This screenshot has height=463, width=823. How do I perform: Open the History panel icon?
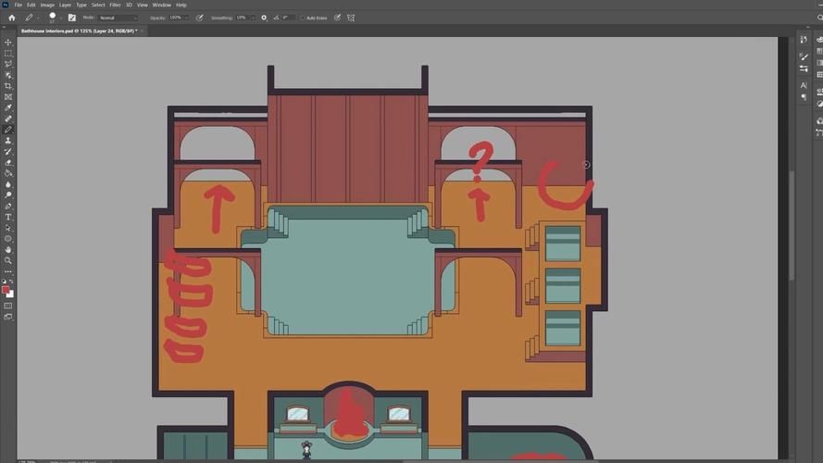[804, 40]
